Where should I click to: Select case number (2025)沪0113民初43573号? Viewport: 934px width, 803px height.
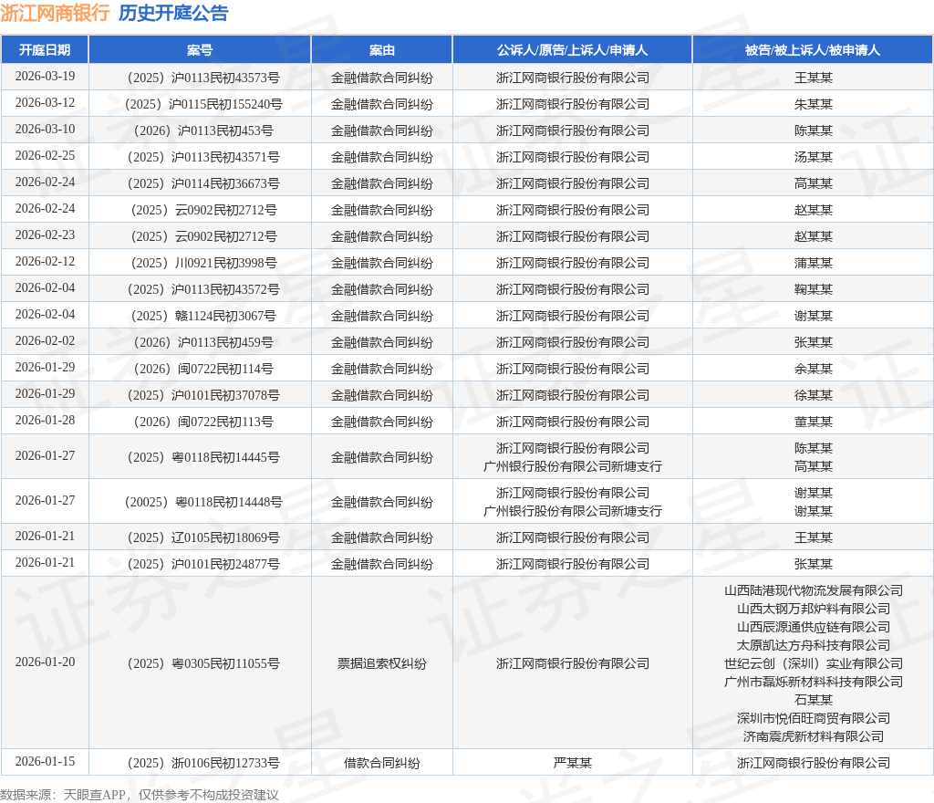click(203, 78)
